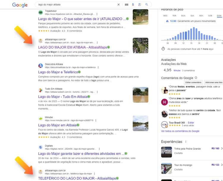223x181 pixels.
Task: Start voice search with microphone icon
Action: (133, 4)
